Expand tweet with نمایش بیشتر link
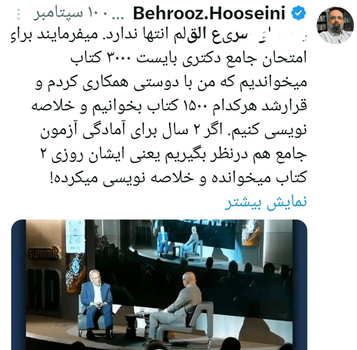Image resolution: width=357 pixels, height=350 pixels. [266, 202]
